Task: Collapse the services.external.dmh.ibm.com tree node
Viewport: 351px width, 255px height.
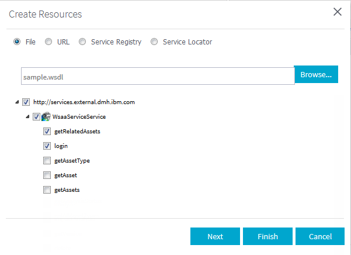Action: tap(16, 102)
